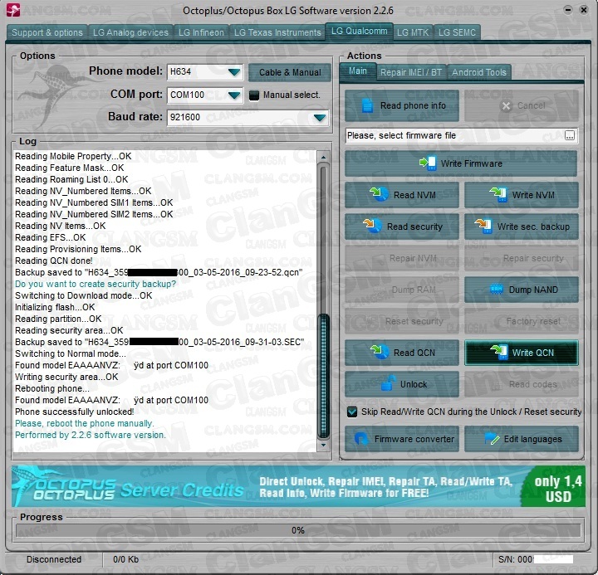Click the Unlock padlock icon

(388, 383)
